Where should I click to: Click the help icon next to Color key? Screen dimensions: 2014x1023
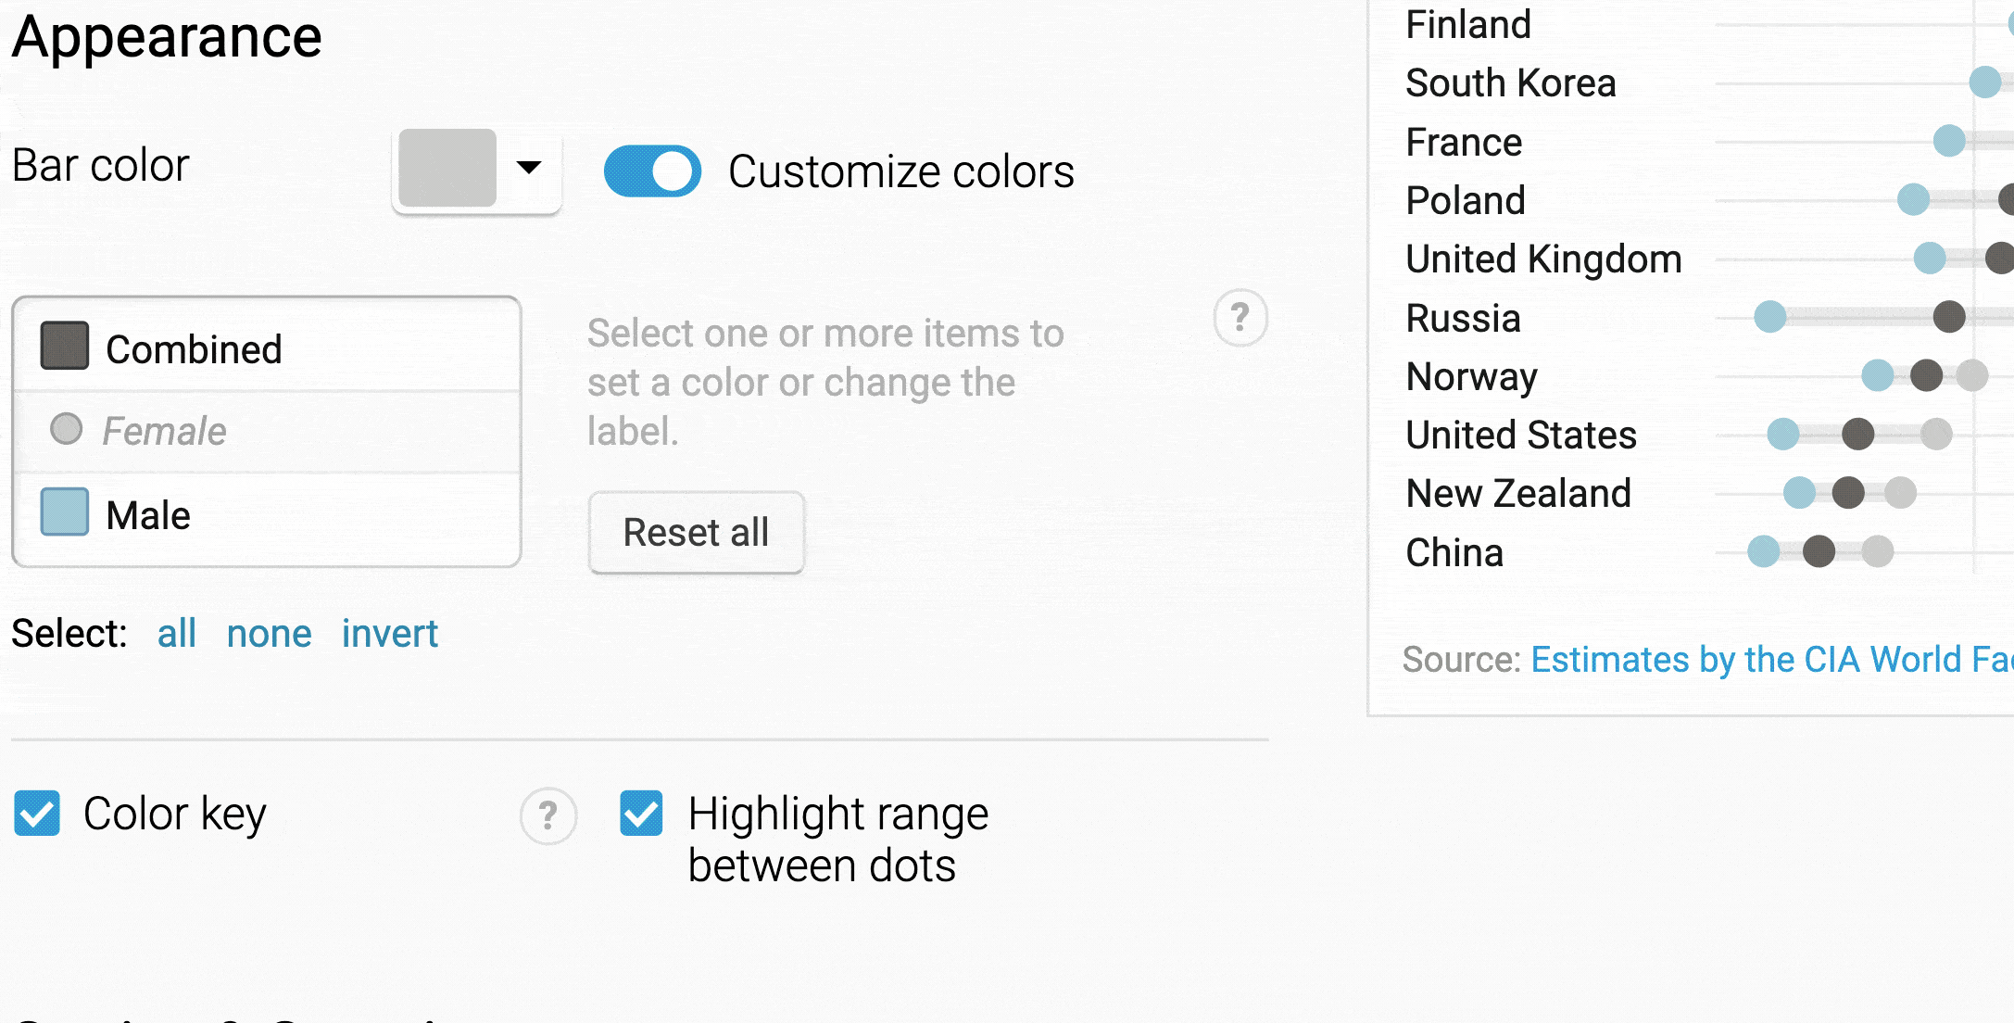pos(548,816)
